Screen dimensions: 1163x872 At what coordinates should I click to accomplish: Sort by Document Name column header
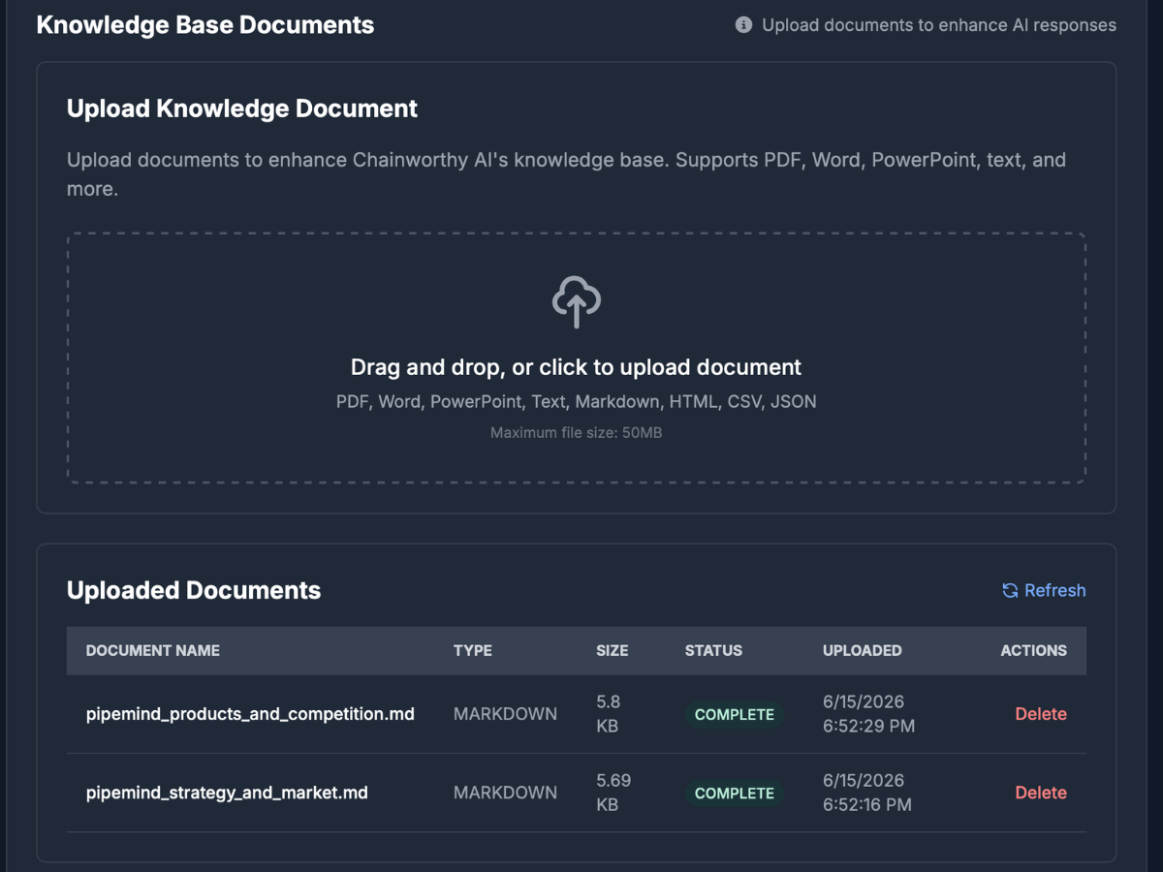pyautogui.click(x=153, y=651)
